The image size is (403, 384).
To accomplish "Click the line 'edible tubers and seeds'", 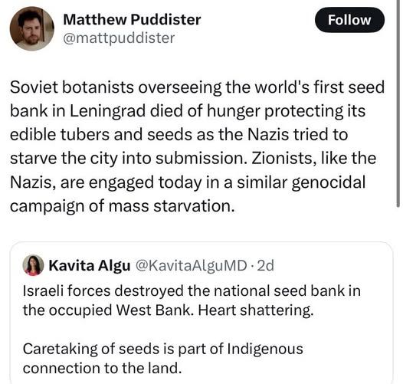I will (x=179, y=135).
